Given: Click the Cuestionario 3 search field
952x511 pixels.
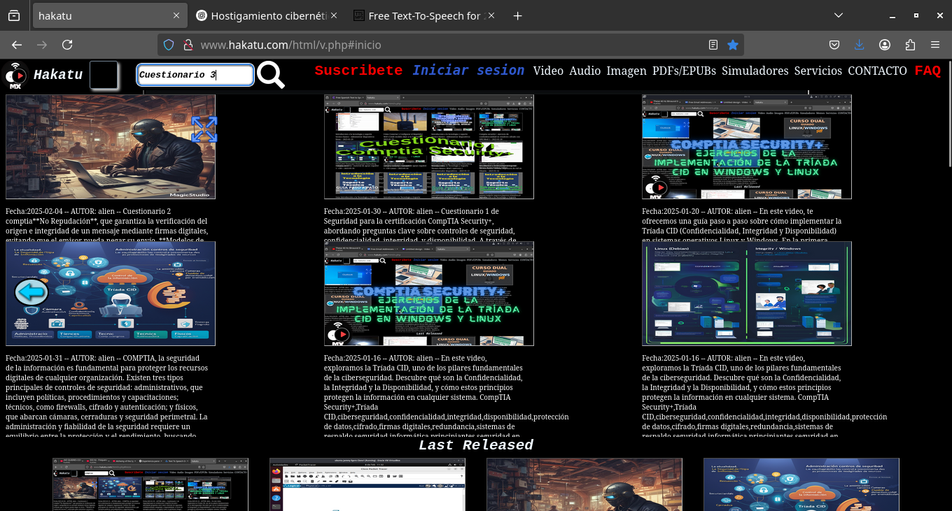Looking at the screenshot, I should pos(195,75).
